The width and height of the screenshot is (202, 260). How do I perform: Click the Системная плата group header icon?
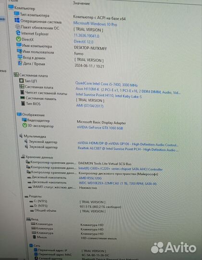coord(16,75)
